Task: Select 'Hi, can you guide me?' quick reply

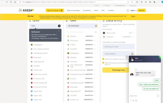Action: 151,88
